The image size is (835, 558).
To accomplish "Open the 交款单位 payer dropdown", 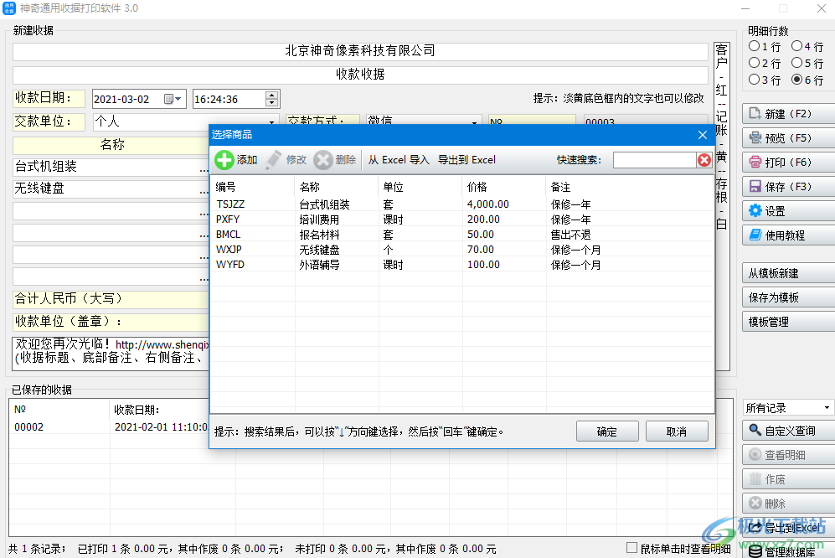I will tap(272, 122).
